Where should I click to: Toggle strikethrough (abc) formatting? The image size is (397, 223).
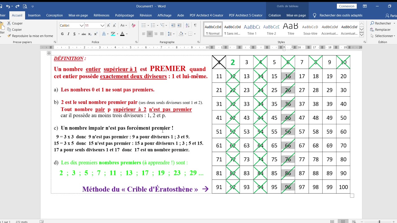(84, 34)
